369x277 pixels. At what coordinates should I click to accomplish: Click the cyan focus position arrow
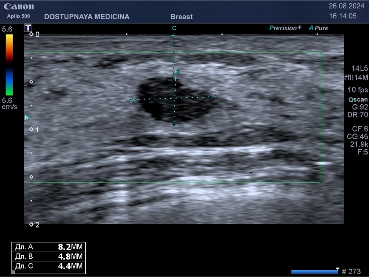coord(27,117)
